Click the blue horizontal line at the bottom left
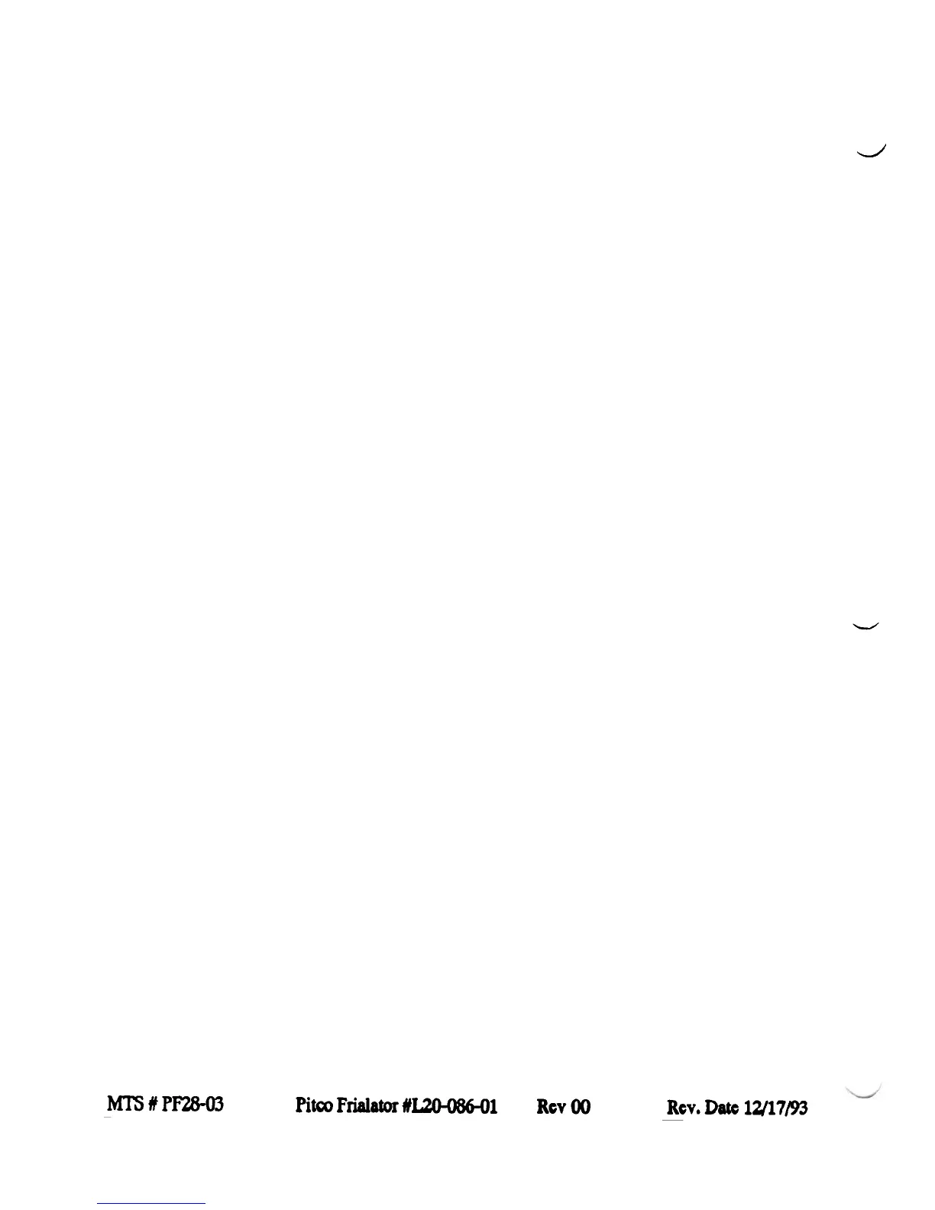 point(151,1203)
